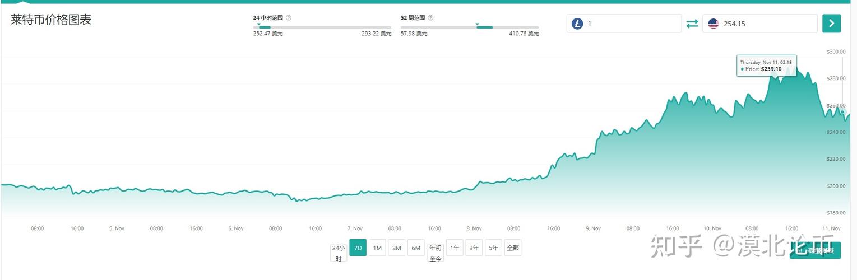
Task: Click the 52-week range triangle marker
Action: click(477, 24)
